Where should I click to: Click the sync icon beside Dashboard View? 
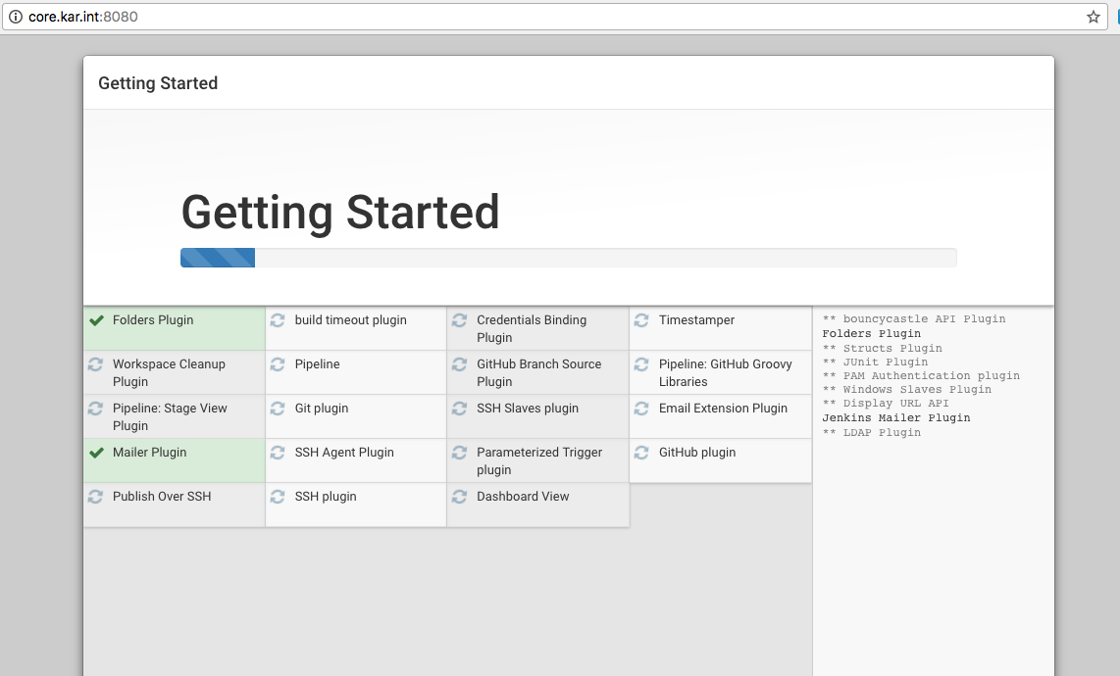pyautogui.click(x=459, y=496)
